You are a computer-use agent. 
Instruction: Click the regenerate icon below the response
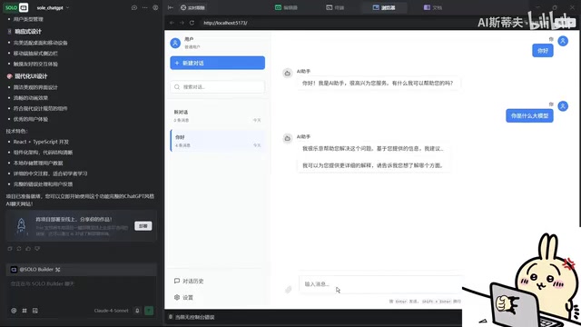(x=19, y=248)
